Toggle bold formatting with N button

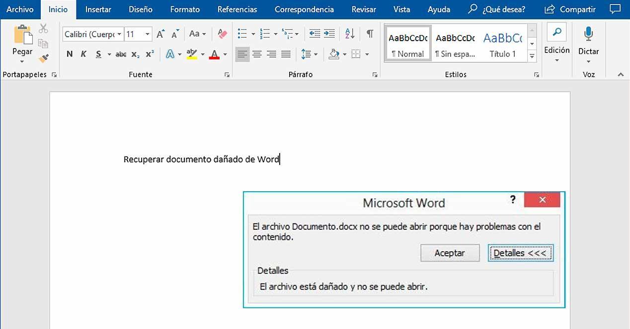pos(70,54)
